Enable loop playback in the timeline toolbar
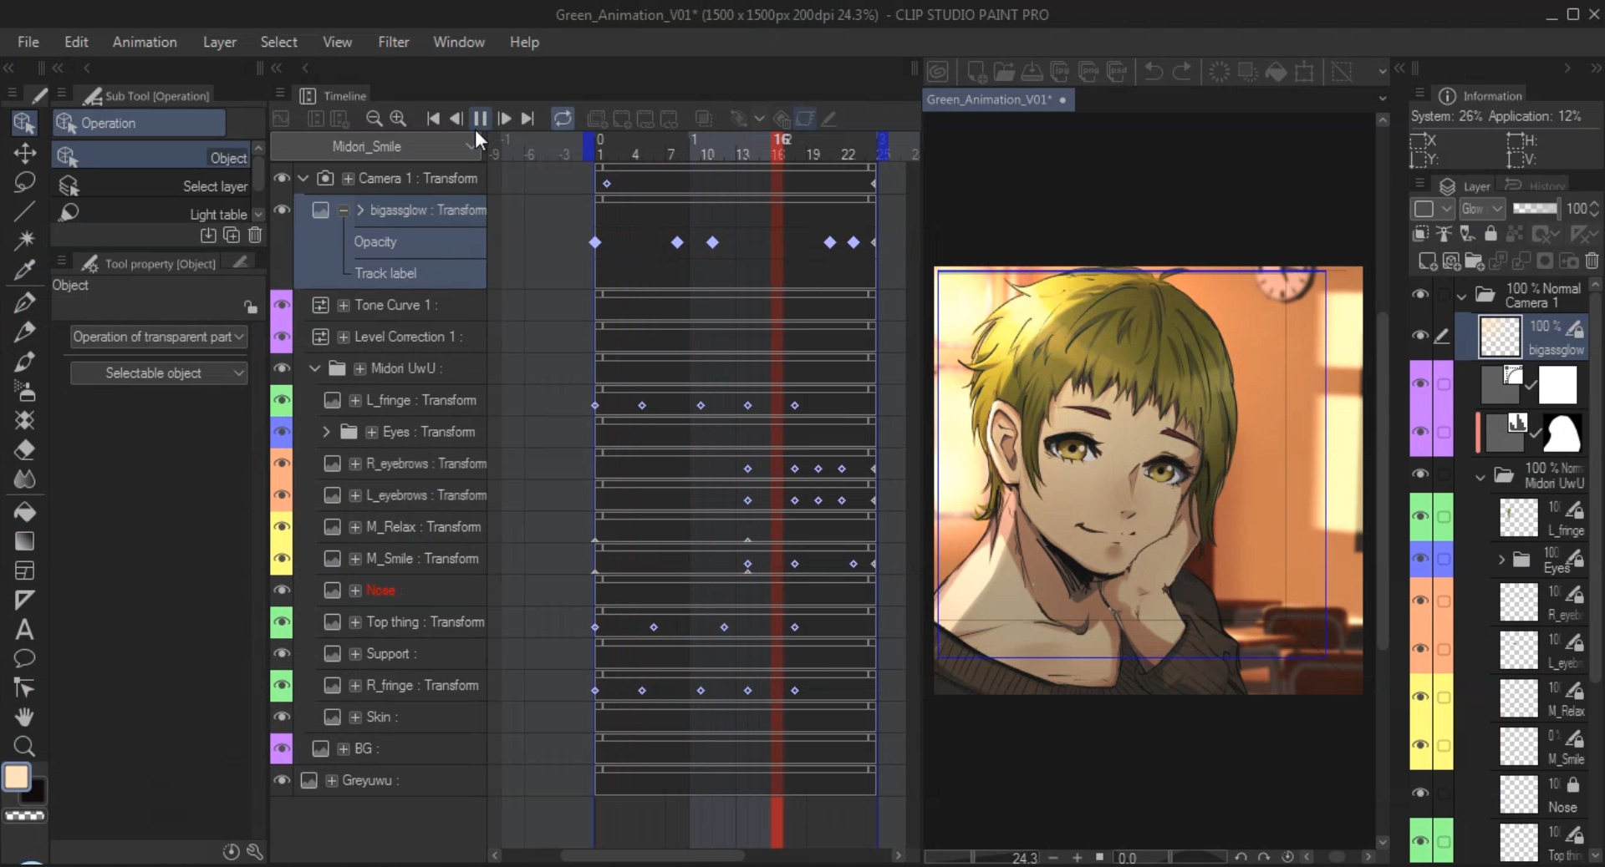Screen dimensions: 1605x867 click(563, 119)
